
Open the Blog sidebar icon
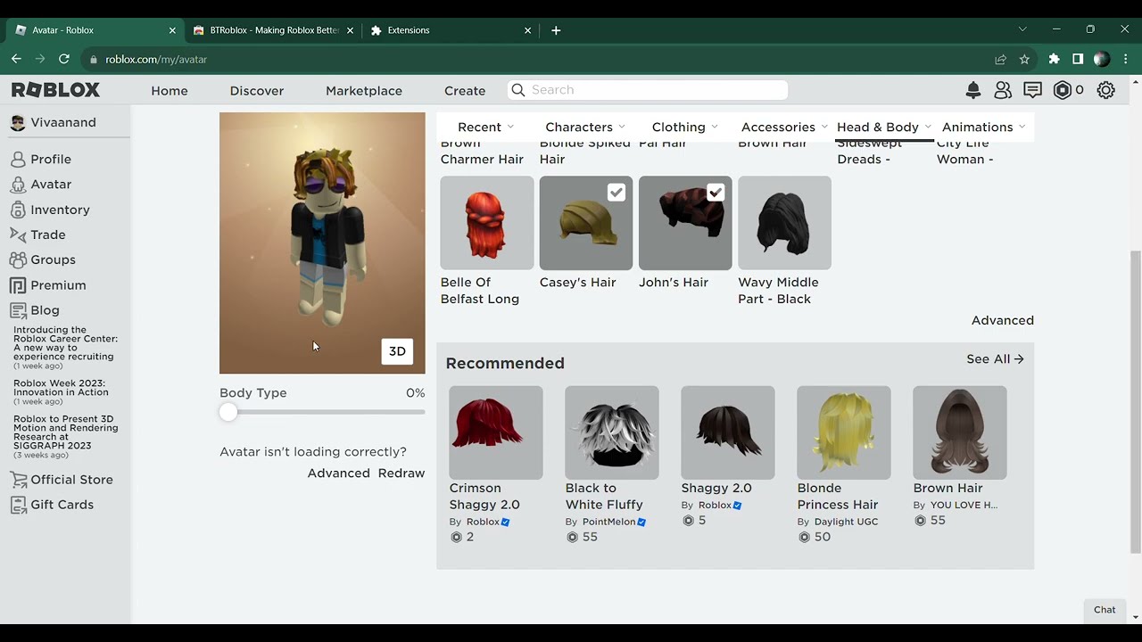coord(18,310)
